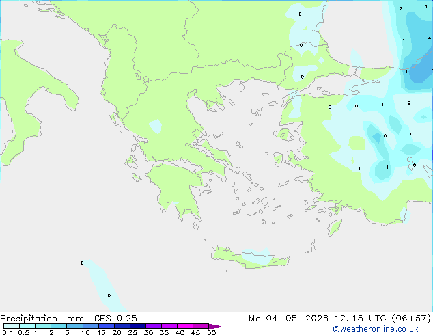This screenshot has height=335, width=433.
Task: Click the '12..15 UTC' time text
Action: pyautogui.click(x=361, y=319)
